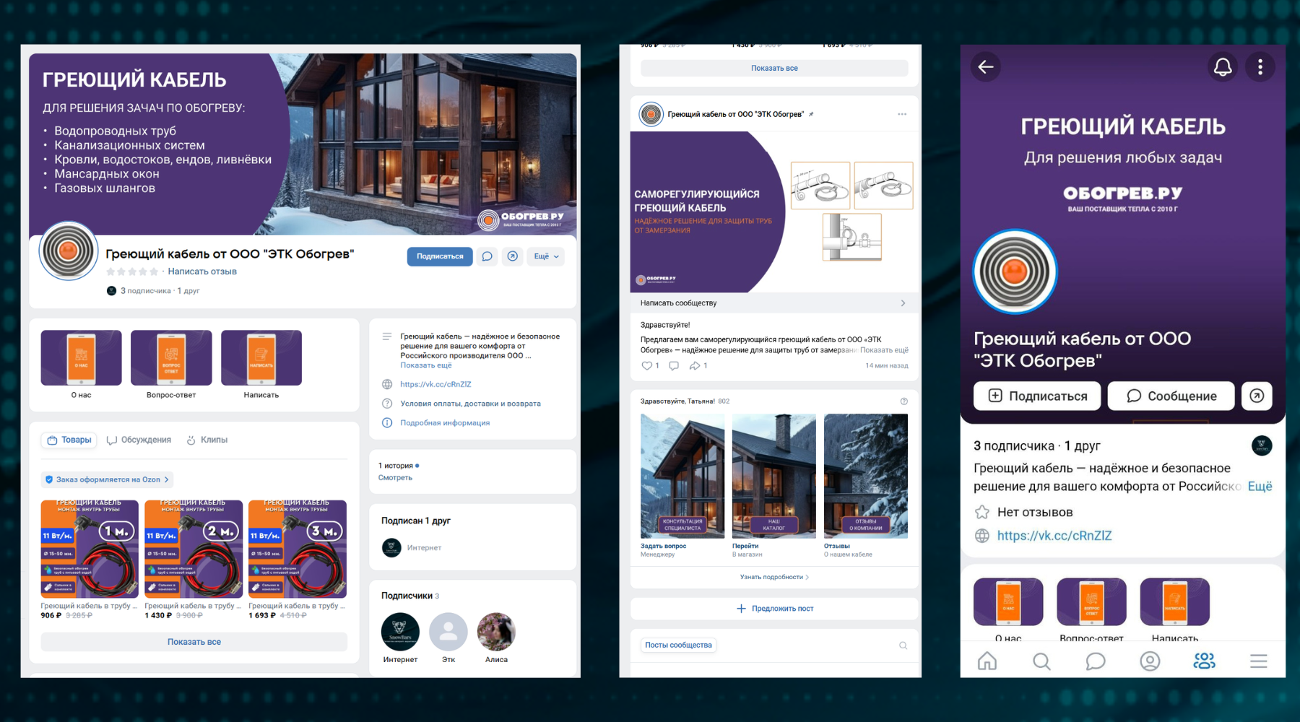Open comments on the cable post
Screen dimensions: 1300x722
click(x=674, y=365)
